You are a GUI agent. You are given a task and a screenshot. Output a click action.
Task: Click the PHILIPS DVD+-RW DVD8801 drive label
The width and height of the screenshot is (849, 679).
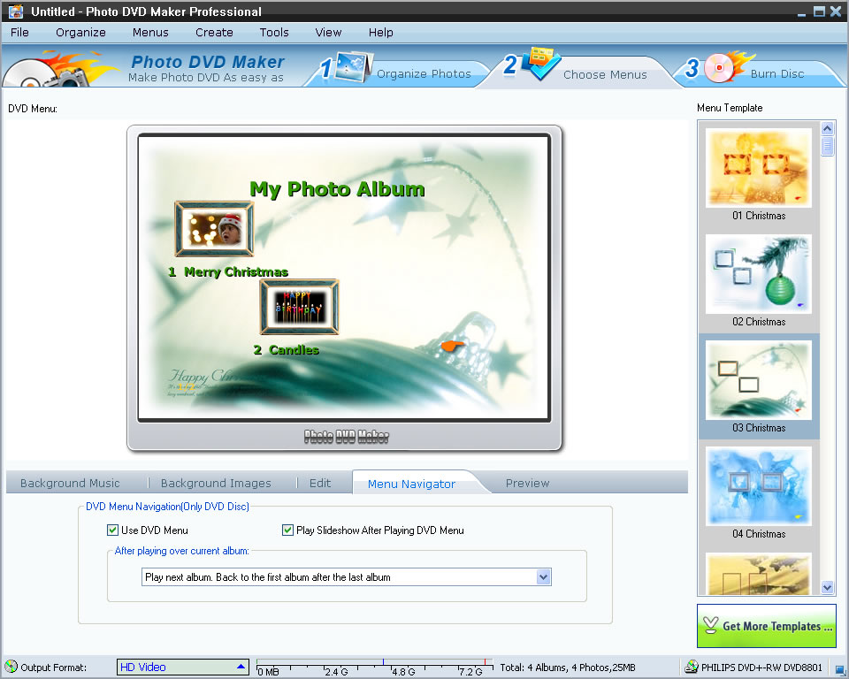tap(761, 668)
